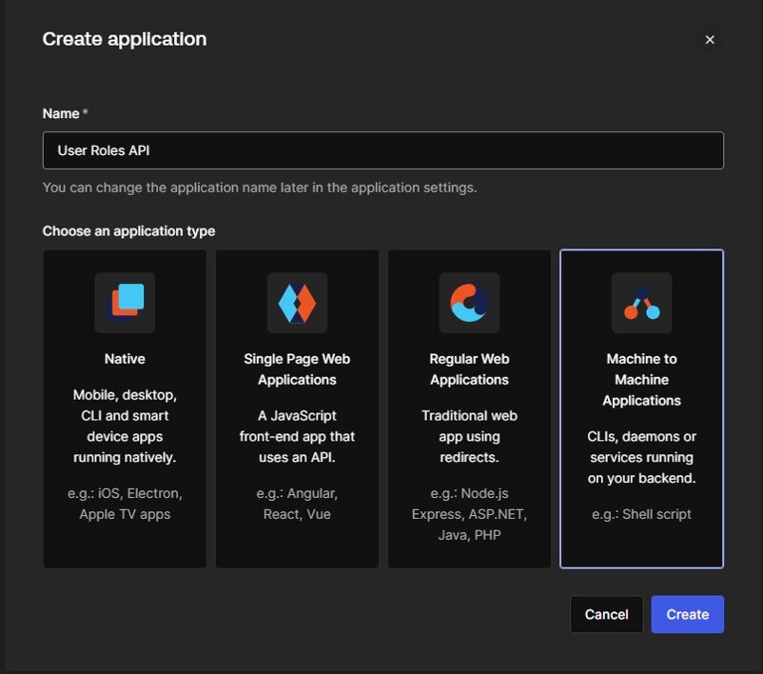Click the blue Create button
The height and width of the screenshot is (674, 763).
(687, 614)
